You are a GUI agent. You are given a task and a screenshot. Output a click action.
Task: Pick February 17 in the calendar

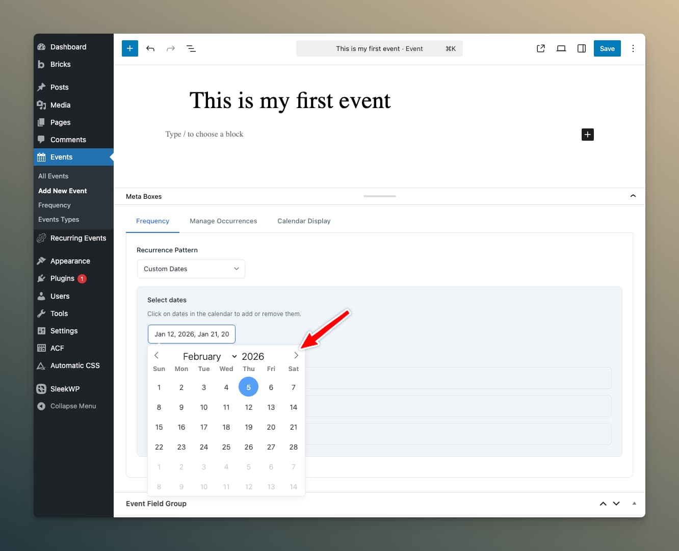[x=204, y=427]
